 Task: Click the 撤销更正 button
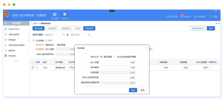(66, 29)
